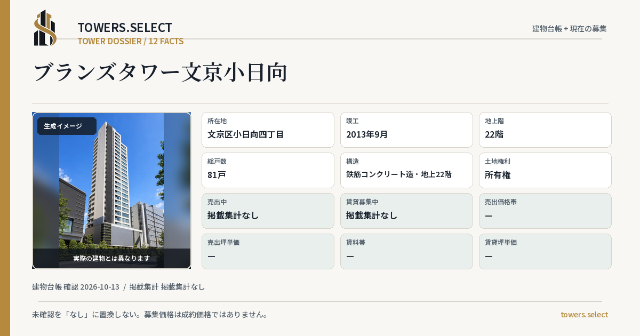Select the 所在地 card showing 文京区小日向四丁目

268,130
